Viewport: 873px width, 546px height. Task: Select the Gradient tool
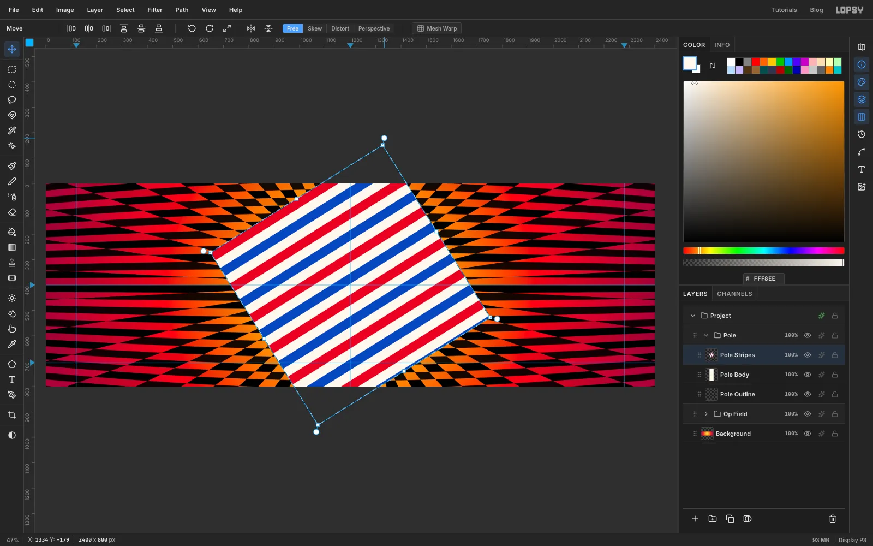pyautogui.click(x=12, y=247)
